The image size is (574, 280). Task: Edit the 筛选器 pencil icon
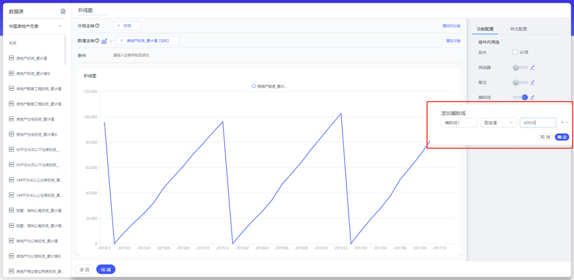pyautogui.click(x=532, y=68)
